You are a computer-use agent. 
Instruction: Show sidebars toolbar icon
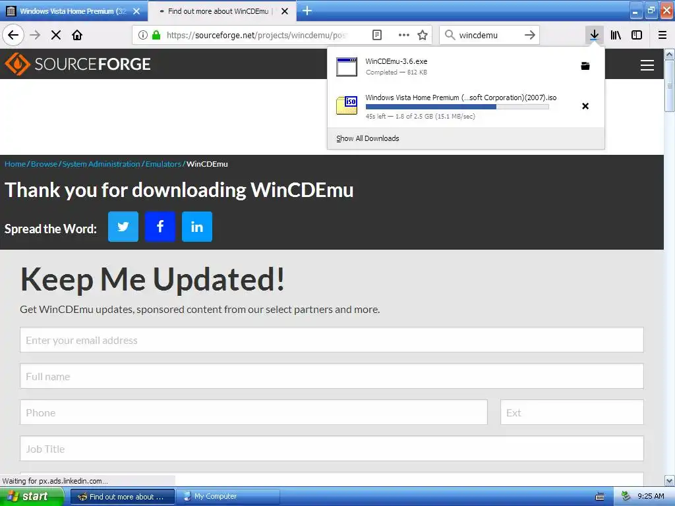click(x=637, y=35)
